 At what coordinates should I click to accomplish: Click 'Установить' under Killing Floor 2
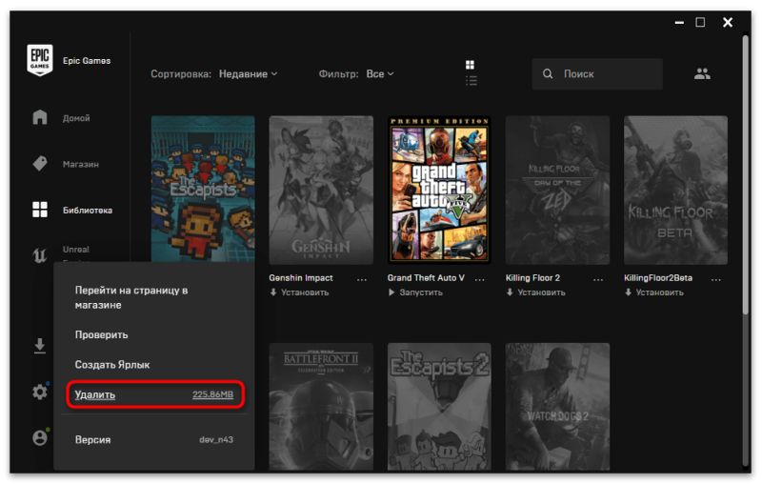(536, 292)
